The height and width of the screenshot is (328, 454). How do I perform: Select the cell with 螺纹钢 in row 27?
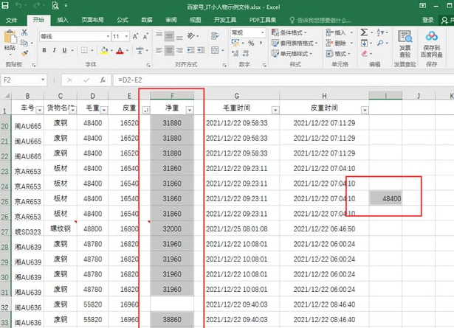coord(61,228)
